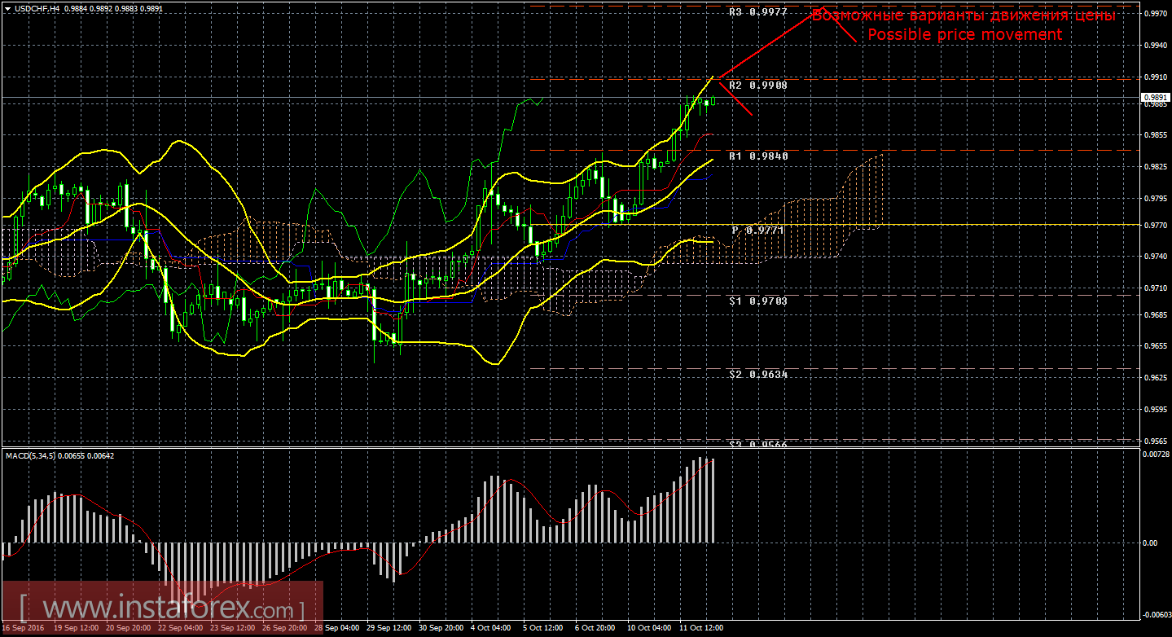Click the 'Possible price movement' annotation text
This screenshot has width=1172, height=637.
[964, 34]
